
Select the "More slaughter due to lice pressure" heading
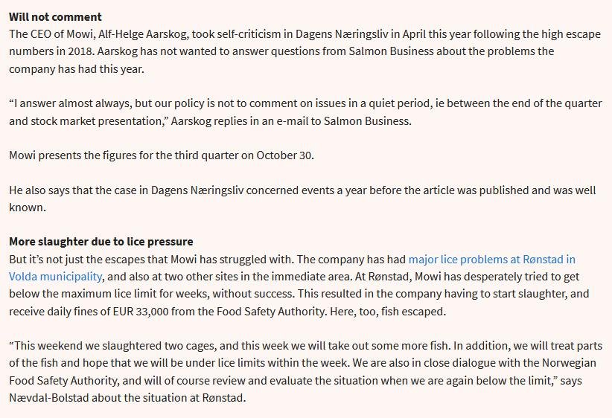[x=101, y=242]
